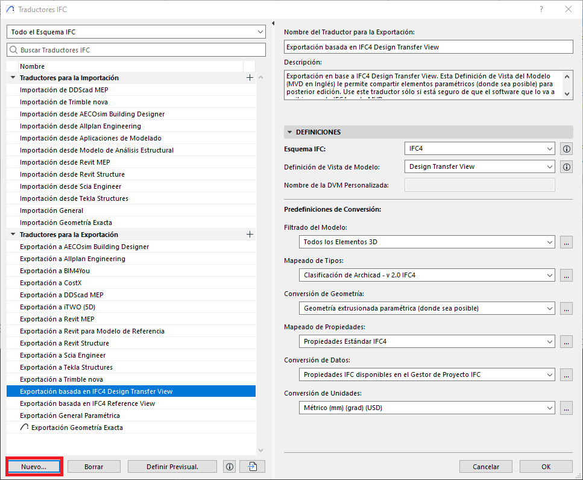Image resolution: width=583 pixels, height=480 pixels.
Task: Click the info icon beside Definir Previsual
Action: click(228, 467)
